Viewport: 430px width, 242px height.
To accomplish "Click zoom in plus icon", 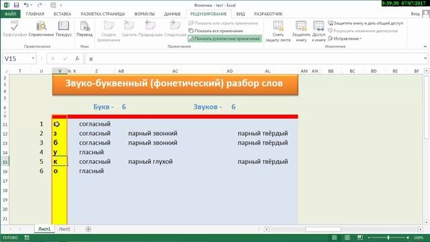I will click(x=408, y=237).
